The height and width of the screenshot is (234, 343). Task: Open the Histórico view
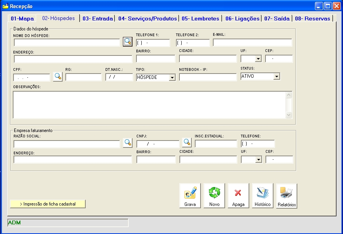click(262, 196)
